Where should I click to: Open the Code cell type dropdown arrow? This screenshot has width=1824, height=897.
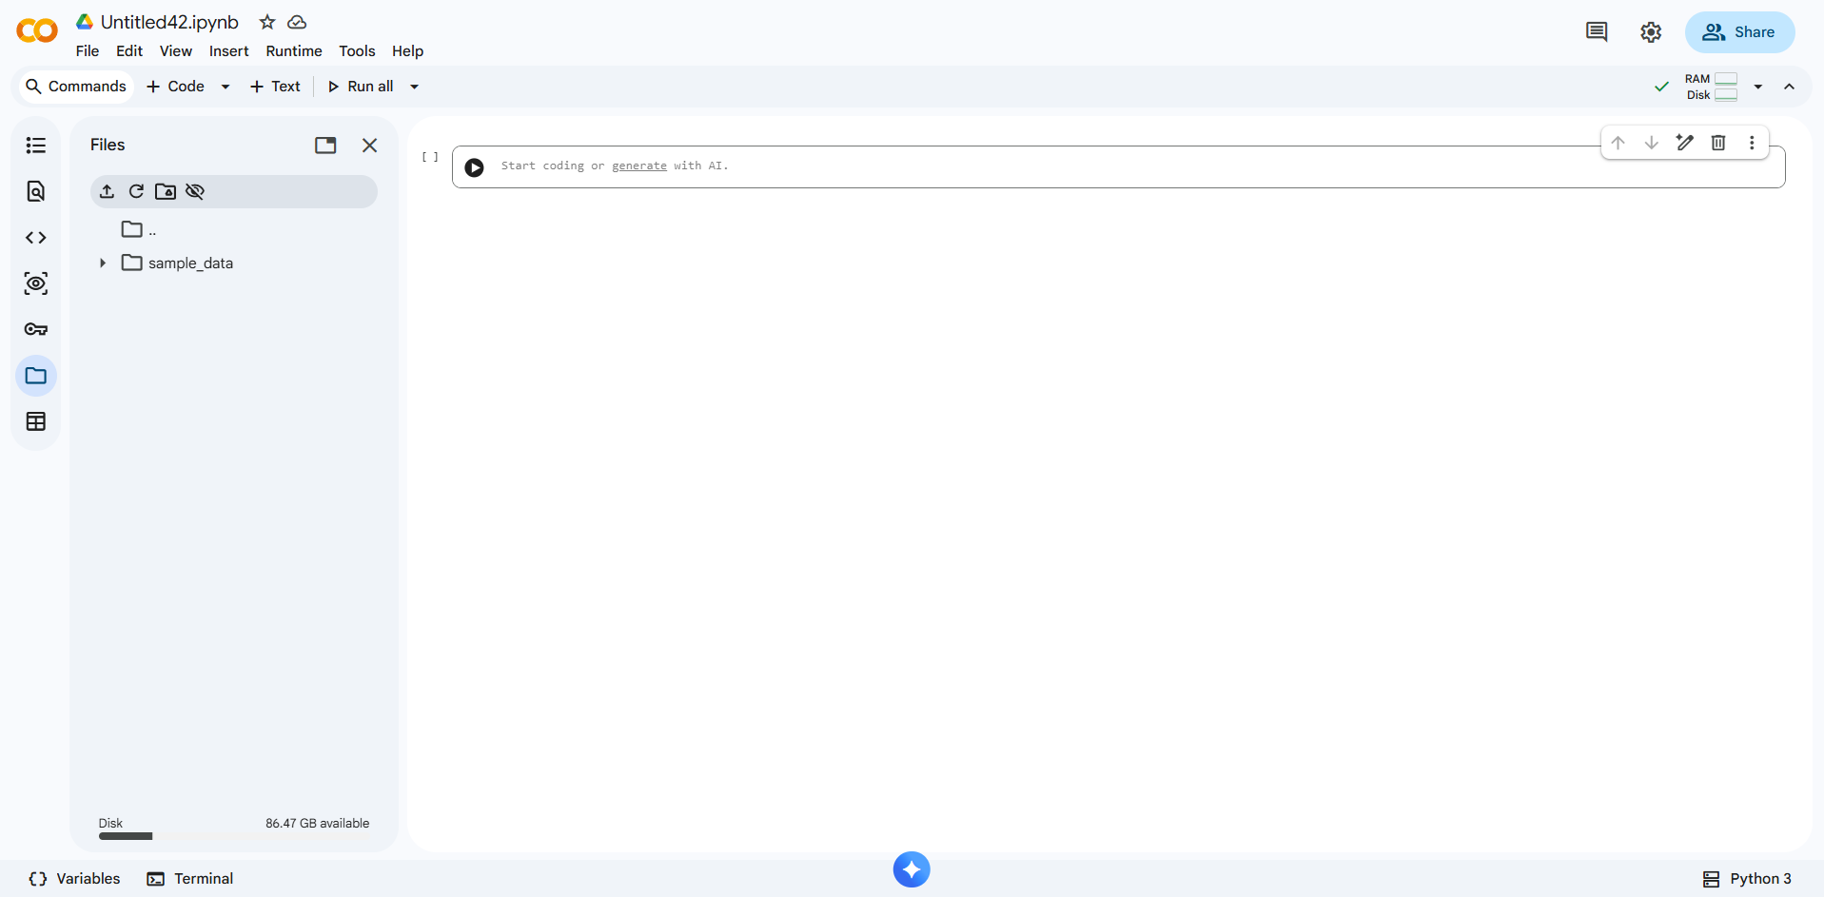[226, 87]
